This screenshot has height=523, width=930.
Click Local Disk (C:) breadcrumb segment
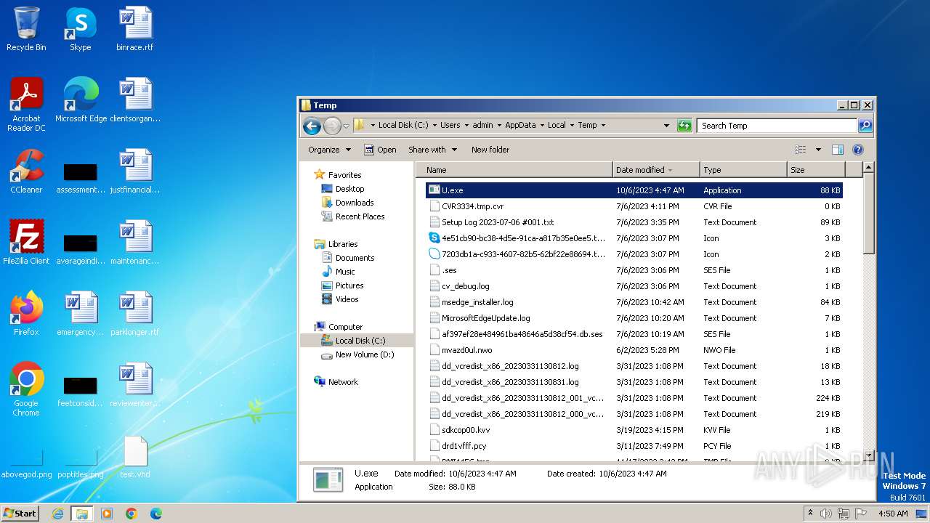click(405, 125)
